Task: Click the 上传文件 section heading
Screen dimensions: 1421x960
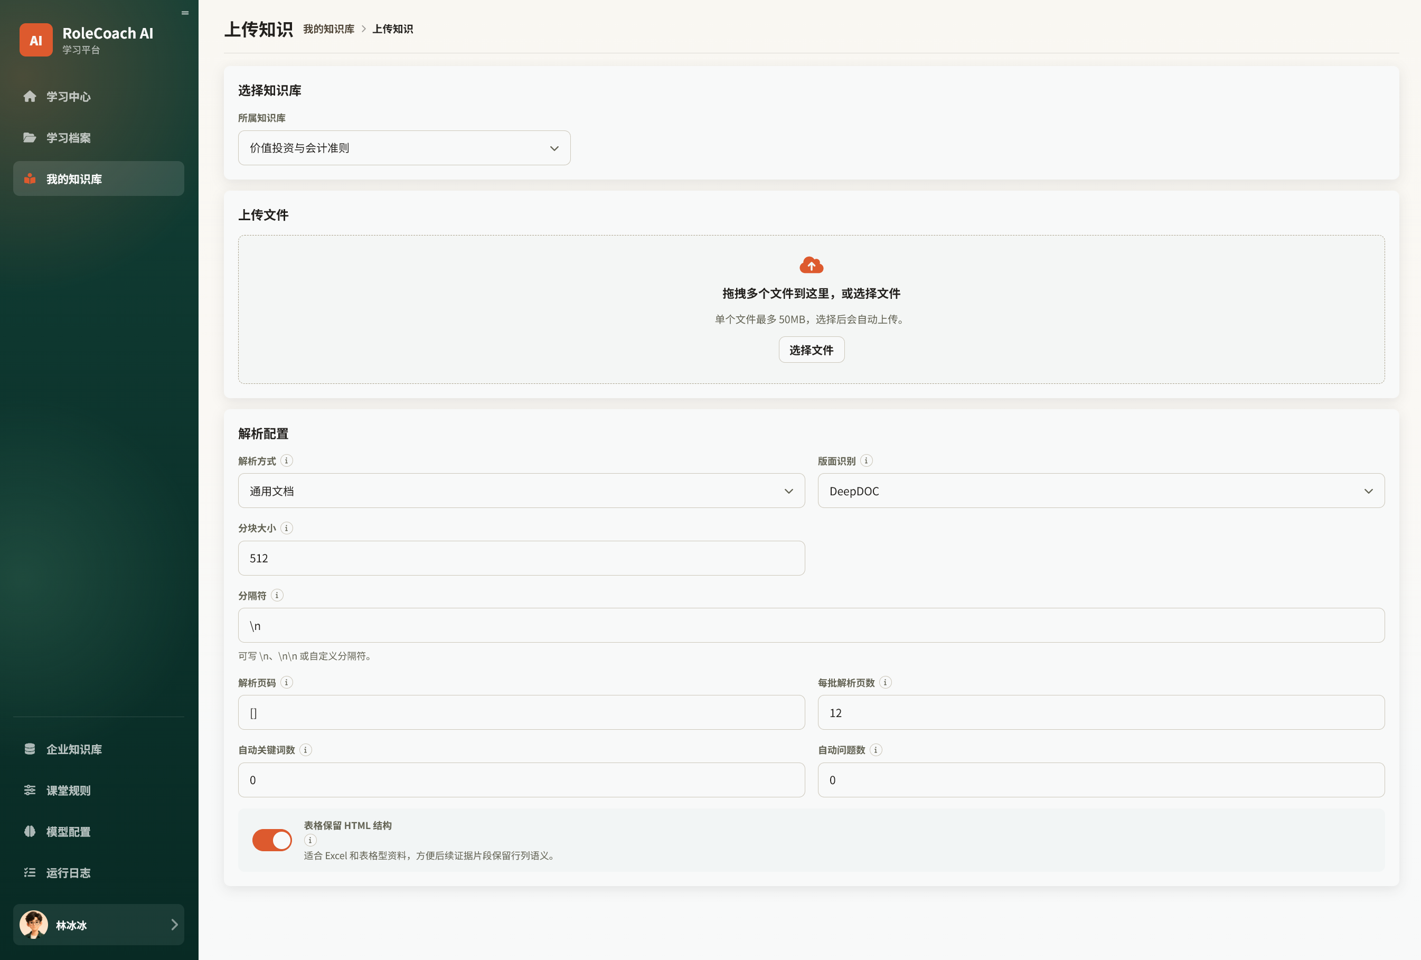Action: point(264,214)
